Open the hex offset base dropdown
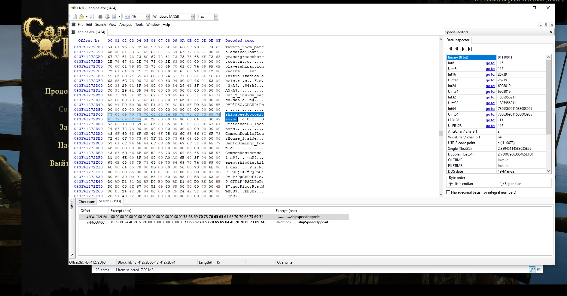Viewport: 567px width, 296px height. 216,17
